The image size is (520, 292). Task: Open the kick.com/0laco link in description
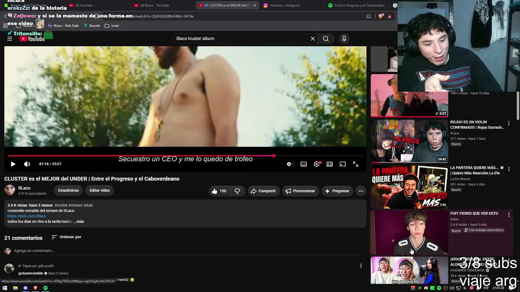(x=27, y=216)
